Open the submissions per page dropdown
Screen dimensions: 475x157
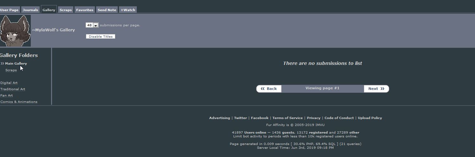(92, 25)
